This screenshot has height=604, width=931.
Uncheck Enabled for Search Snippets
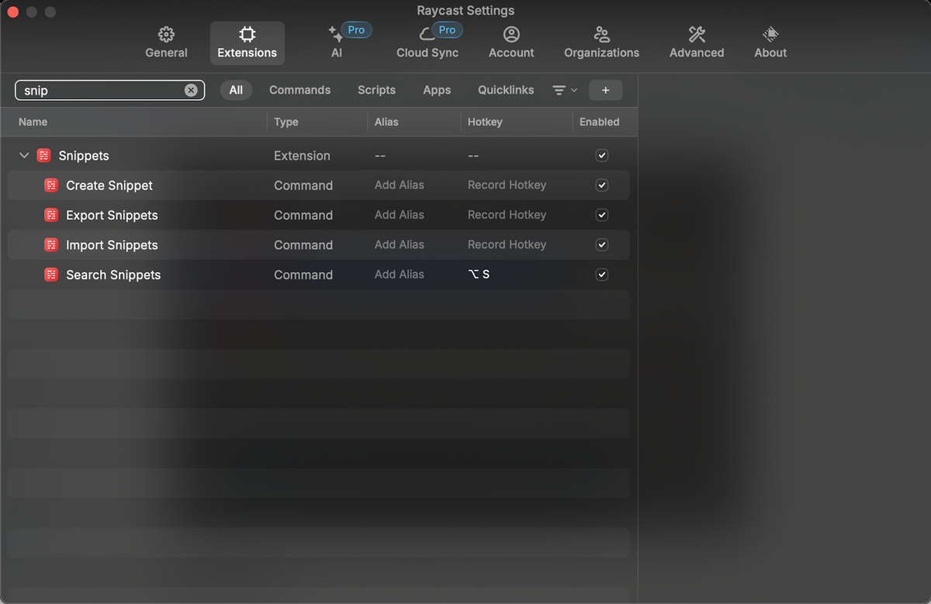pyautogui.click(x=601, y=274)
